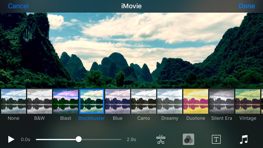Open the trim scissors tool

161,139
